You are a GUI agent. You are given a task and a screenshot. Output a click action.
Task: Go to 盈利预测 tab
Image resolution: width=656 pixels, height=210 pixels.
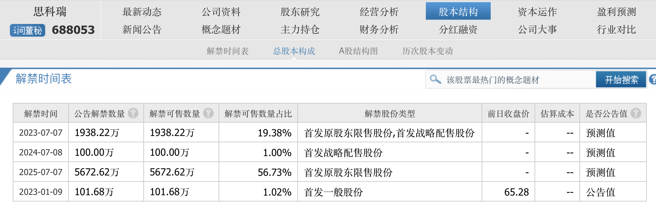coord(616,12)
